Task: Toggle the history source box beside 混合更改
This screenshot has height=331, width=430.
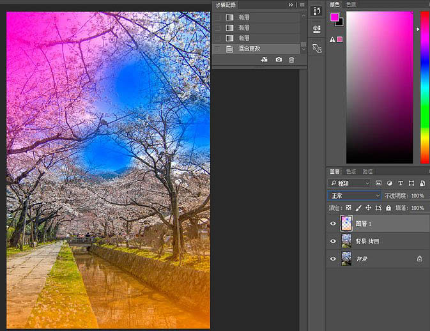Action: (217, 49)
